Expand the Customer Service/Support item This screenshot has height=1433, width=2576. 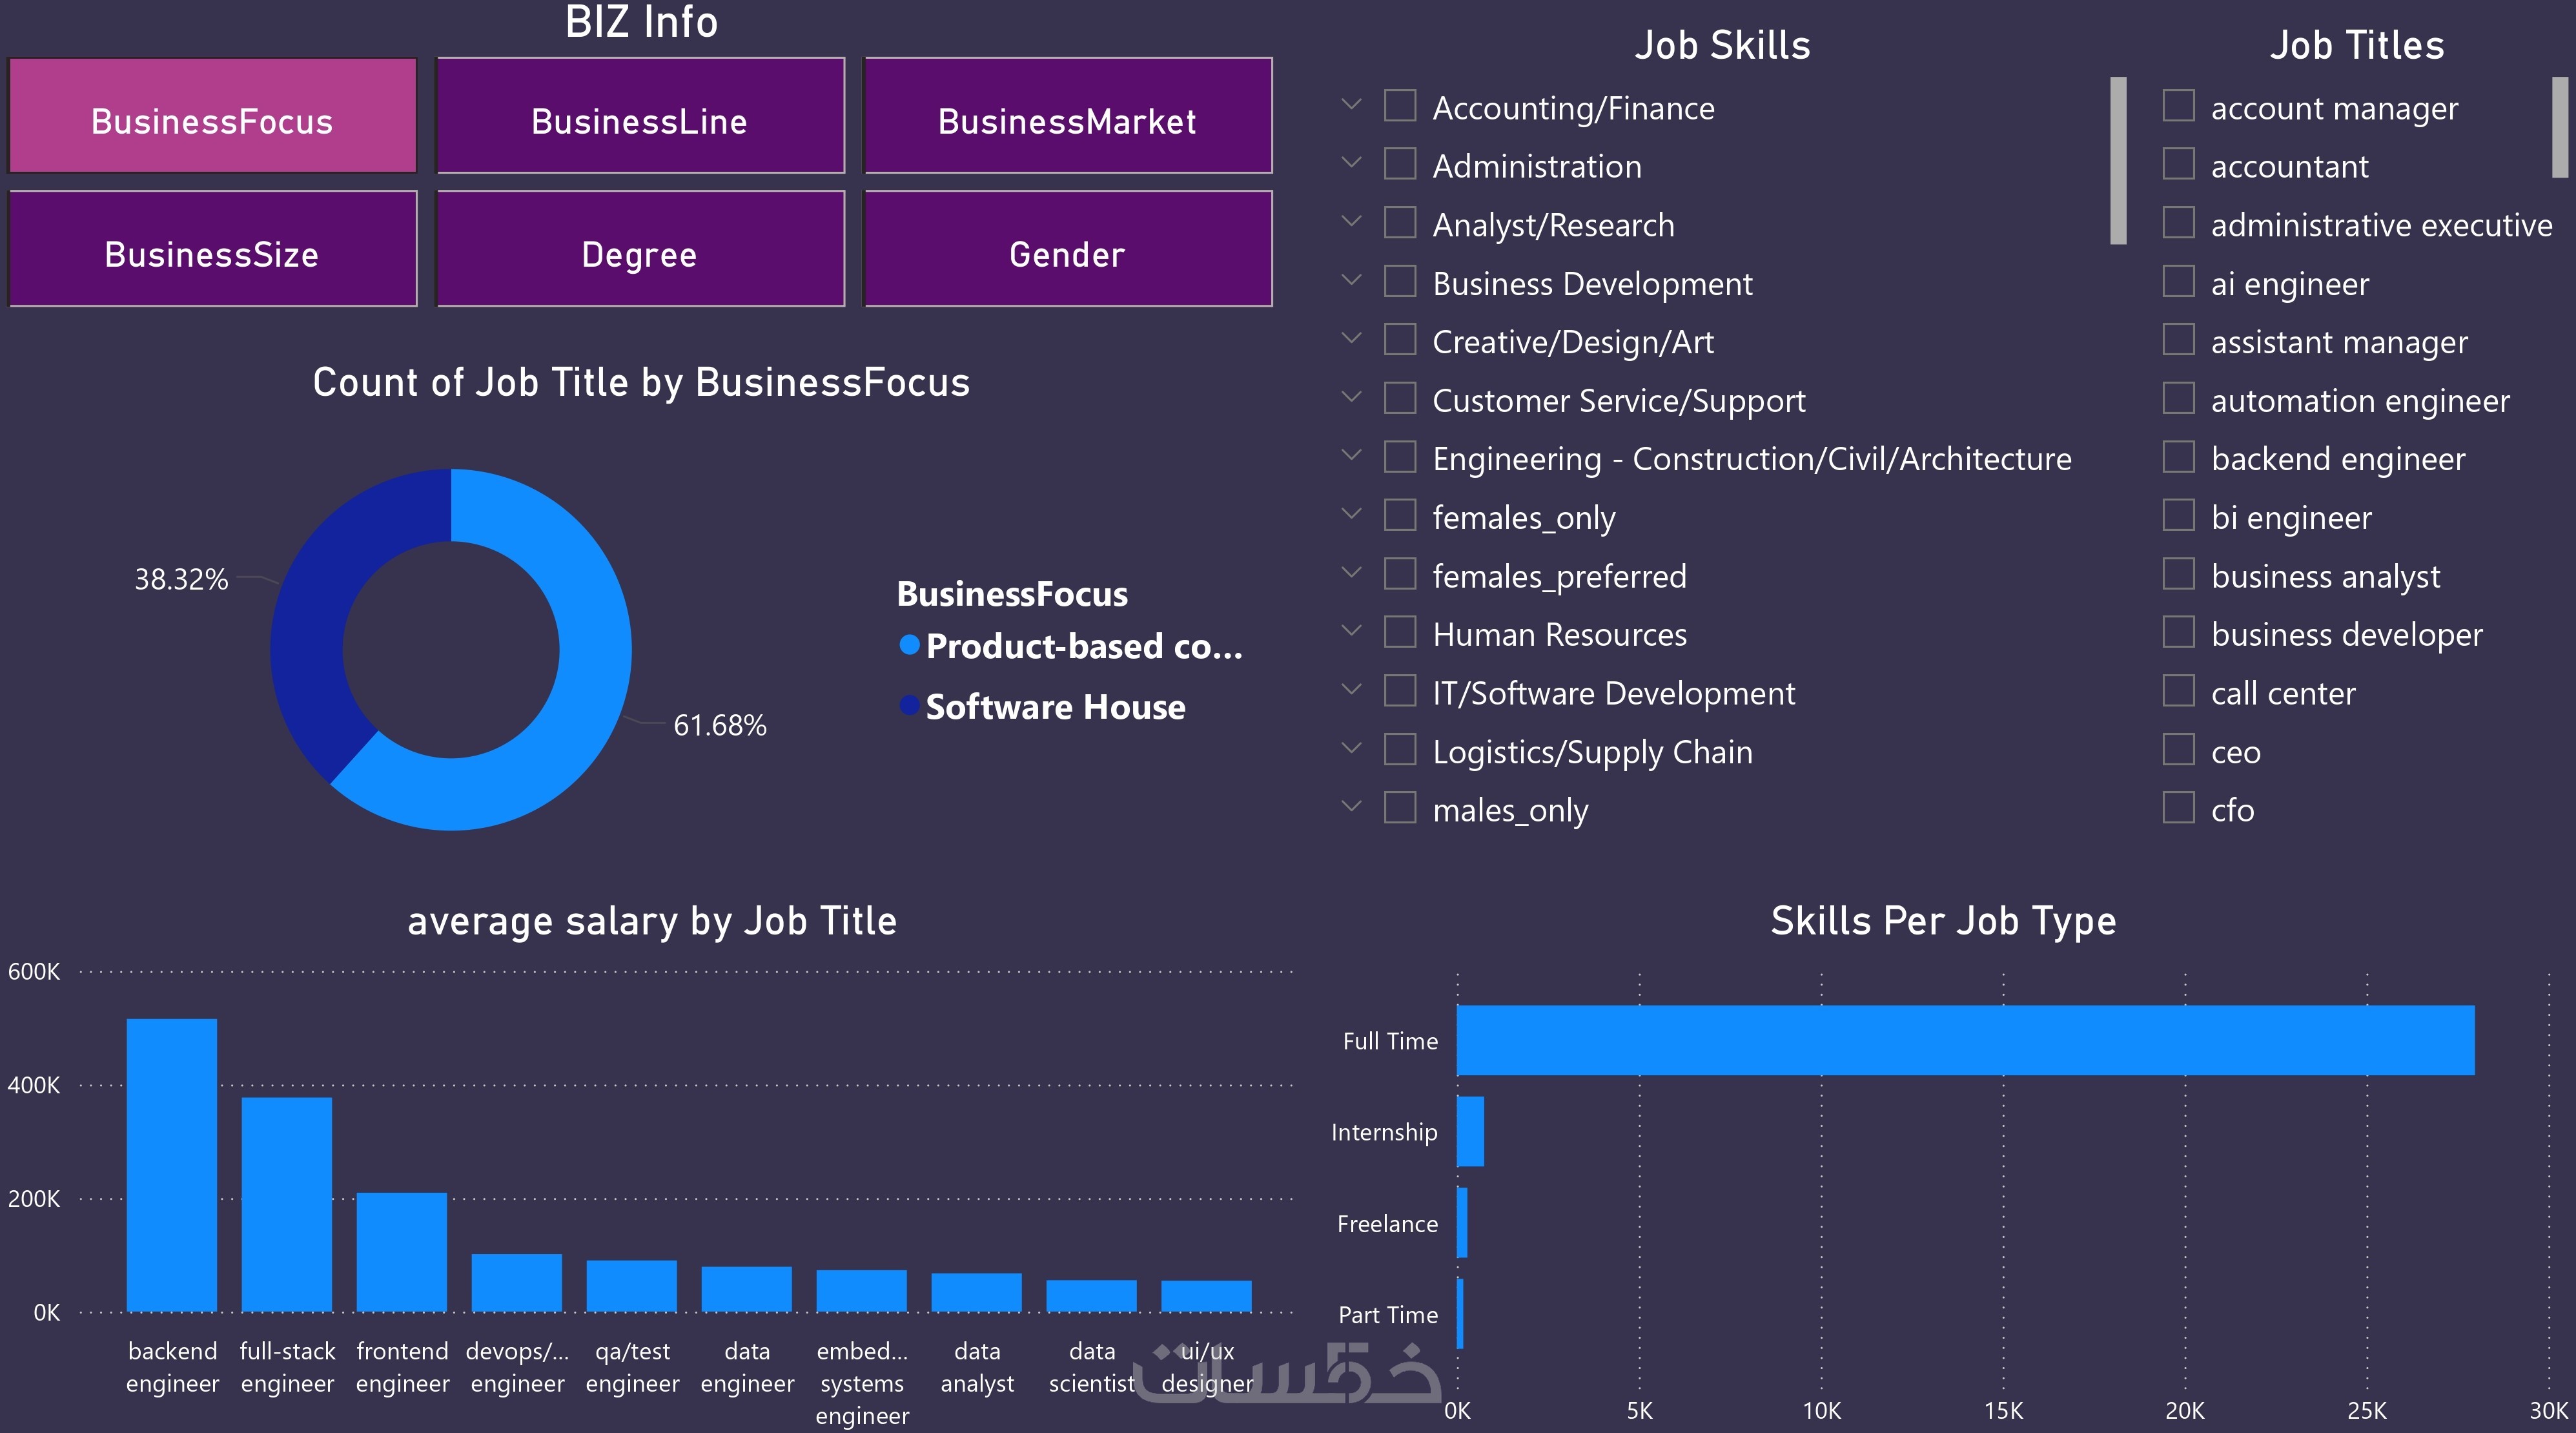coord(1352,398)
